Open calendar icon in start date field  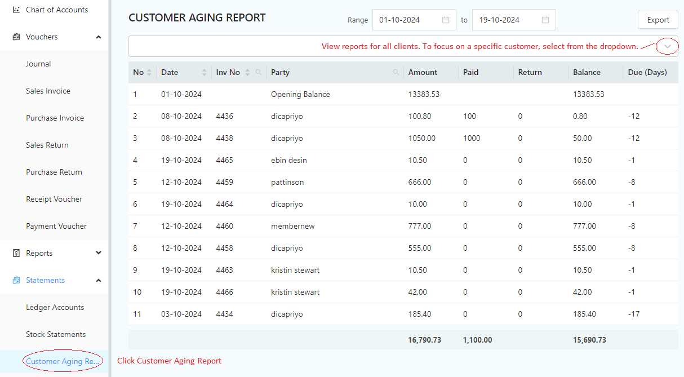(x=446, y=20)
